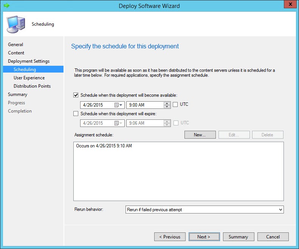Select Content step in navigation
Viewport: 299px width, 249px height.
pyautogui.click(x=16, y=53)
